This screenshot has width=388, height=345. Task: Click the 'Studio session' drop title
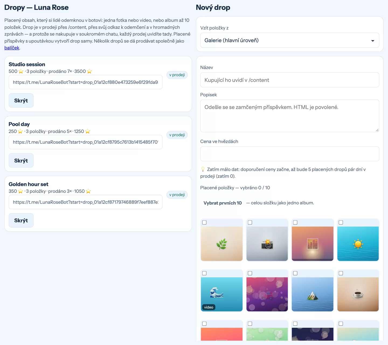click(x=27, y=64)
